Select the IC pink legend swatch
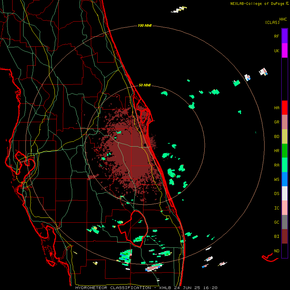Viewport: 290px width, 290px height. (x=285, y=208)
